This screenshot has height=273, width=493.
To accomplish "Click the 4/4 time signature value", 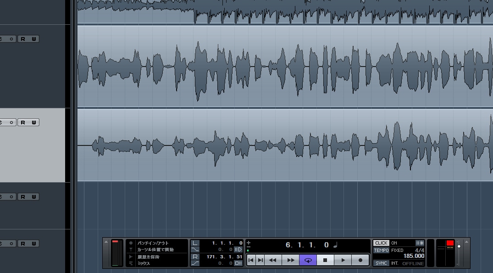I will coord(420,251).
